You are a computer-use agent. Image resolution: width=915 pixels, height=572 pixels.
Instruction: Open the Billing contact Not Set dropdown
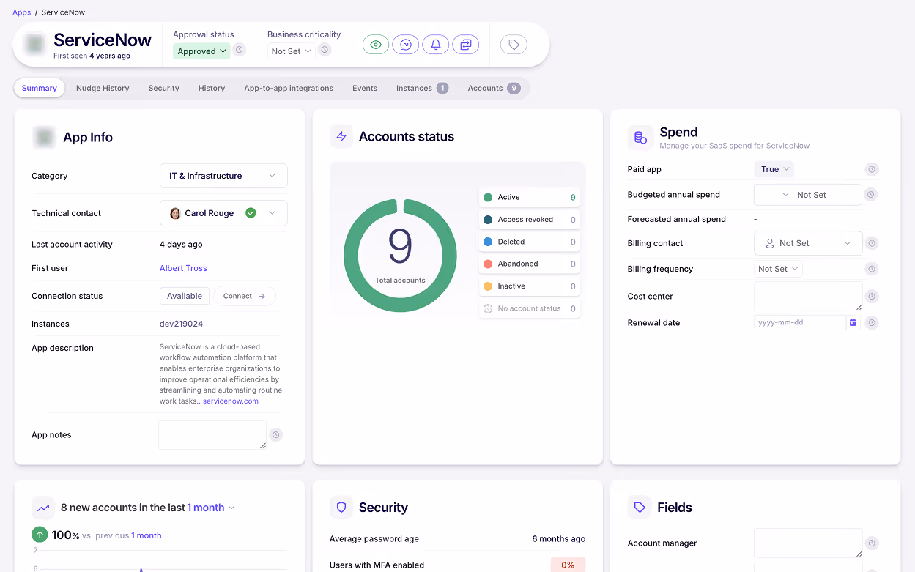(808, 243)
